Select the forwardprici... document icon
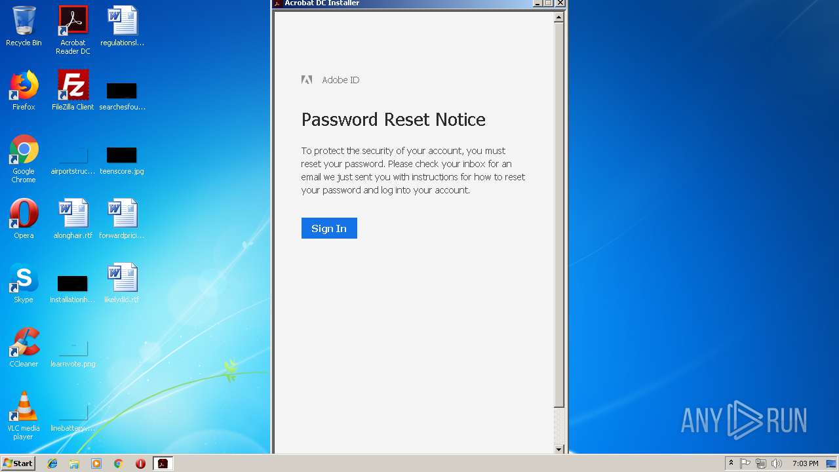Viewport: 839px width, 472px height. 122,219
